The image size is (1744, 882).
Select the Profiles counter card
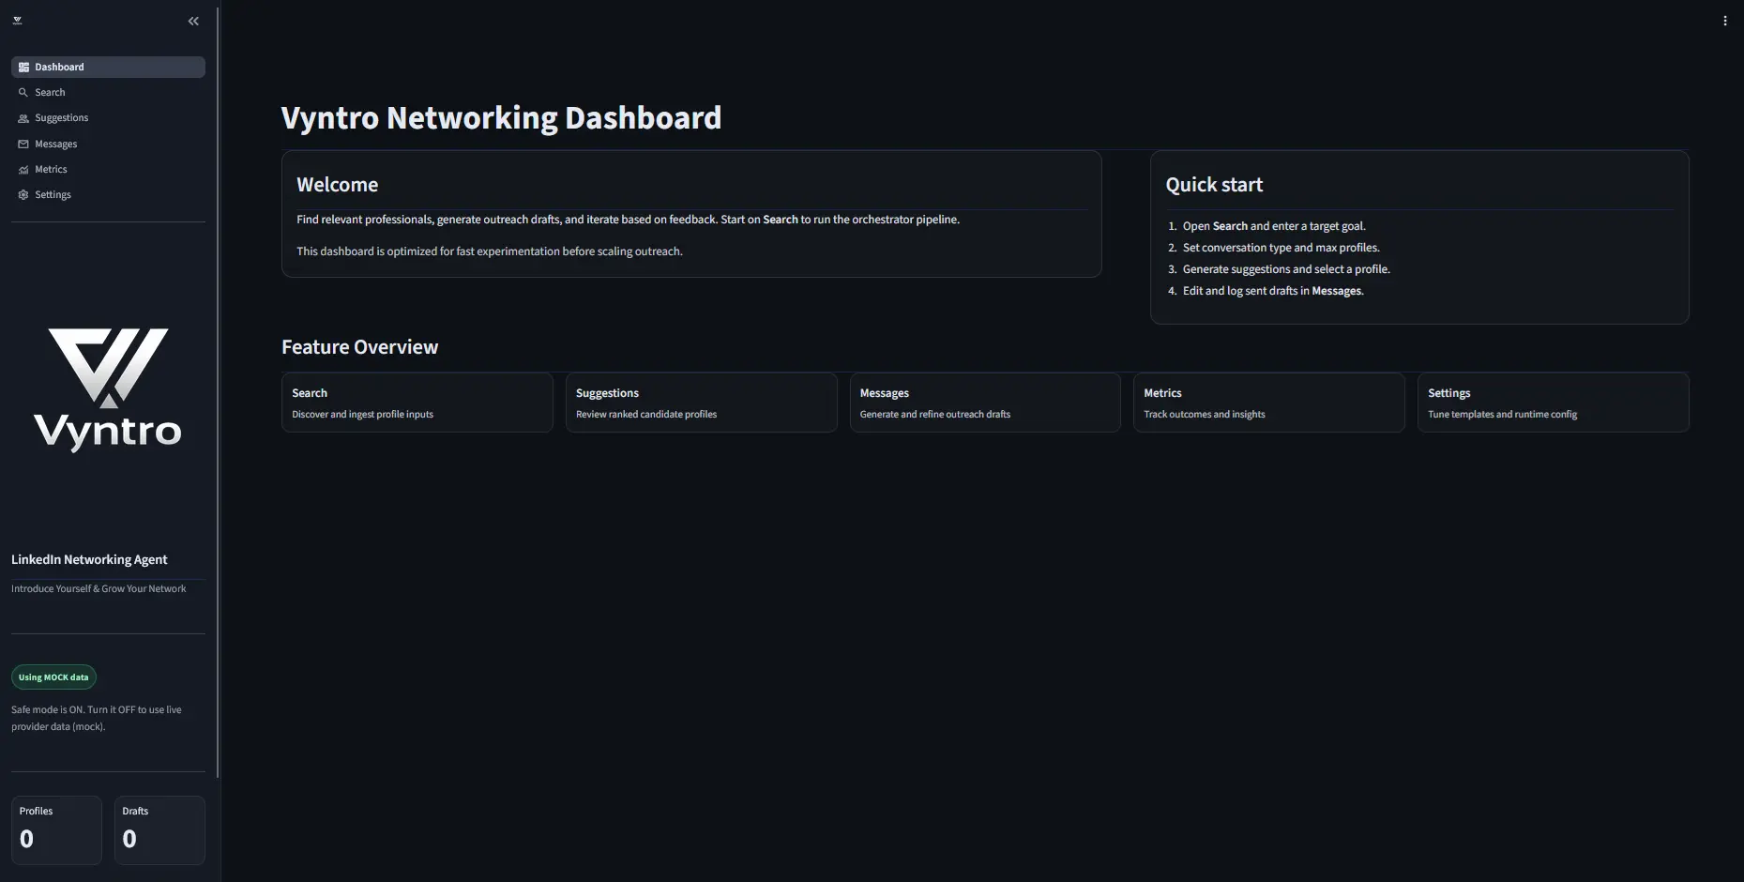(56, 829)
